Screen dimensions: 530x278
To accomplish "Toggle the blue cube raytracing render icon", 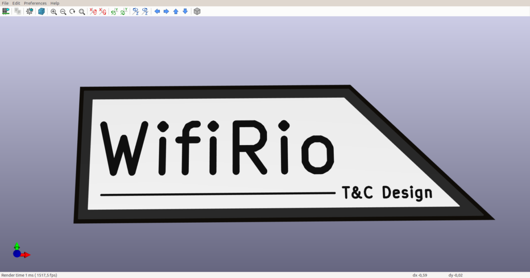I will (x=41, y=11).
